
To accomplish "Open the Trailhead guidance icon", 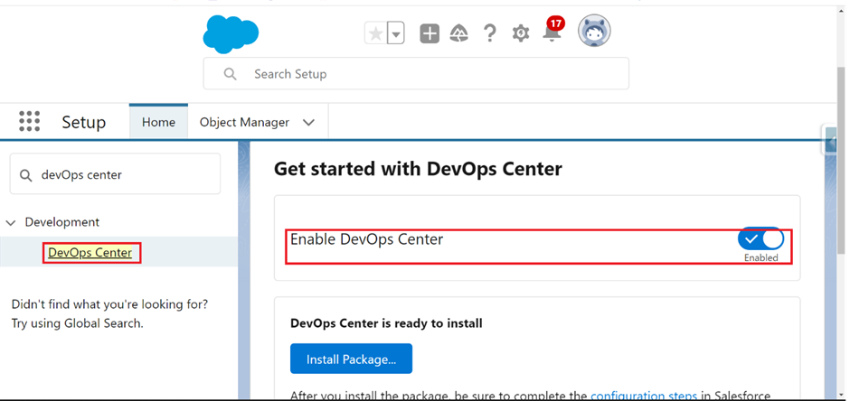I will pos(459,34).
